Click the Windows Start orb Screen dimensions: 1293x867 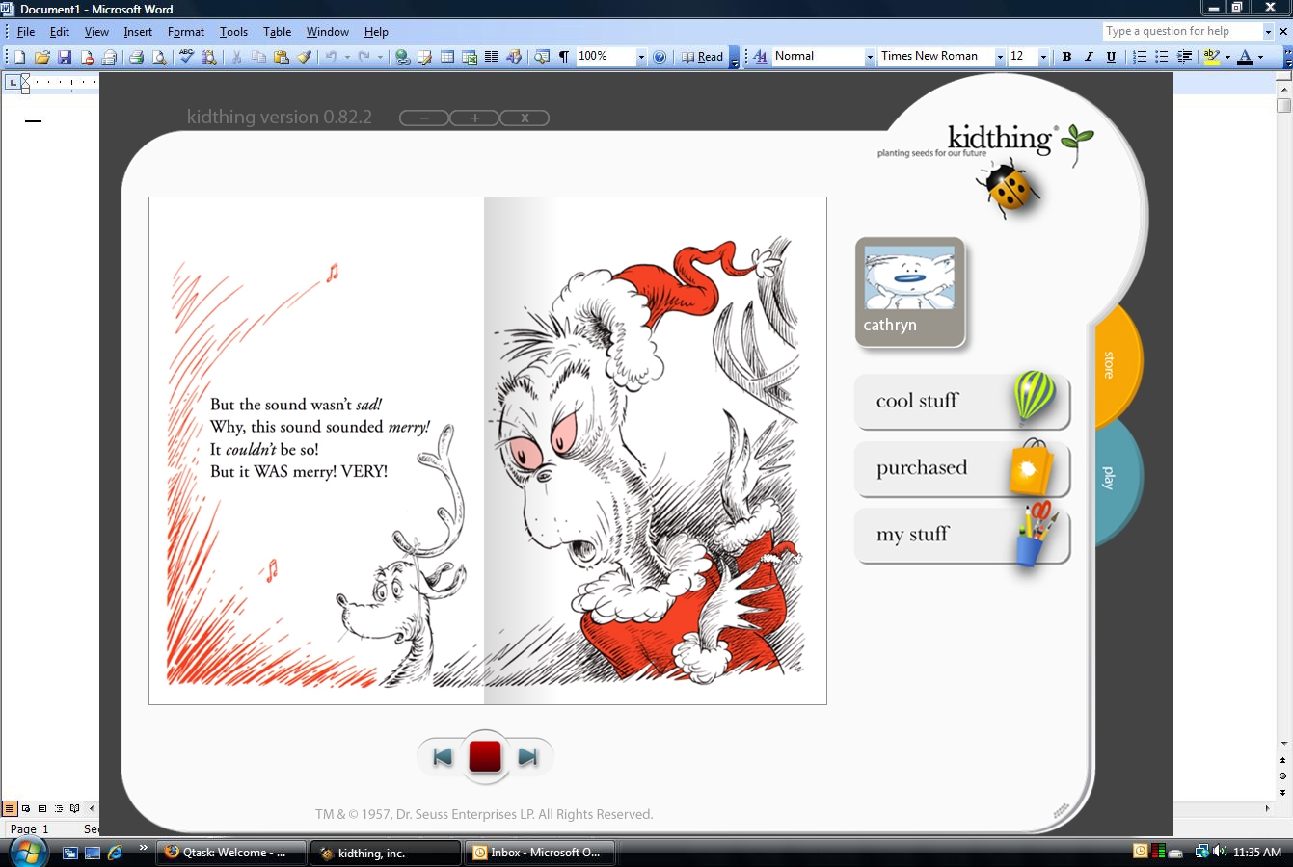[x=27, y=852]
